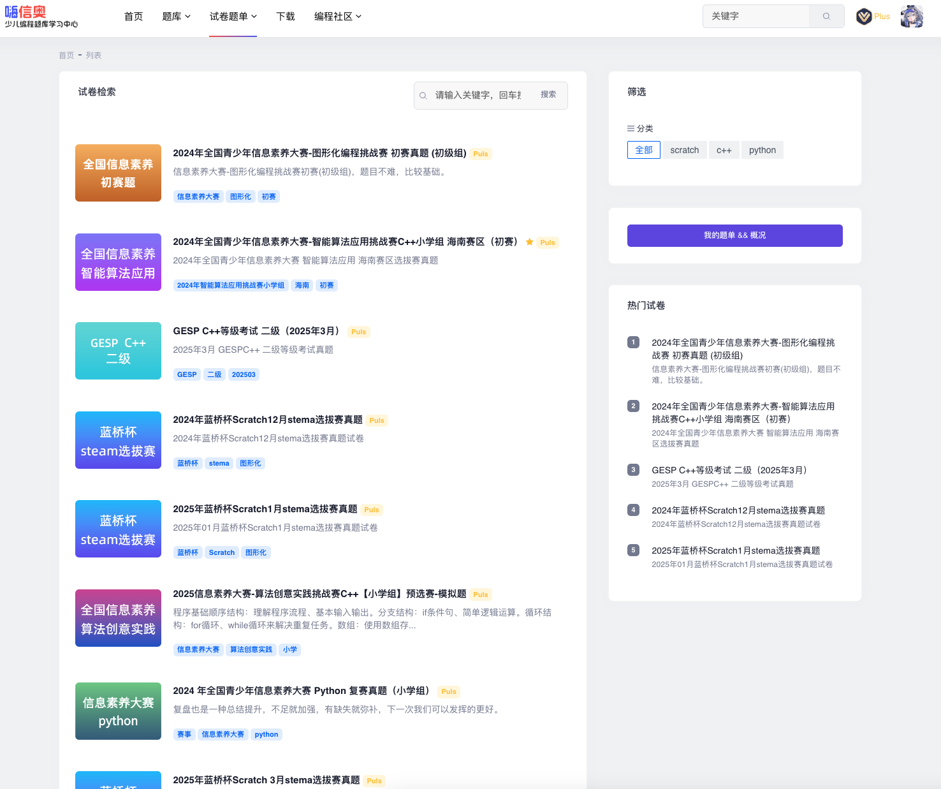The image size is (941, 789).
Task: Click the 搜索 button
Action: [548, 94]
